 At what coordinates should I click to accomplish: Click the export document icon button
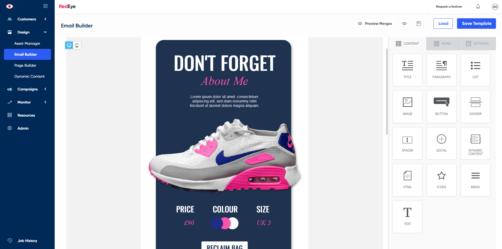419,24
